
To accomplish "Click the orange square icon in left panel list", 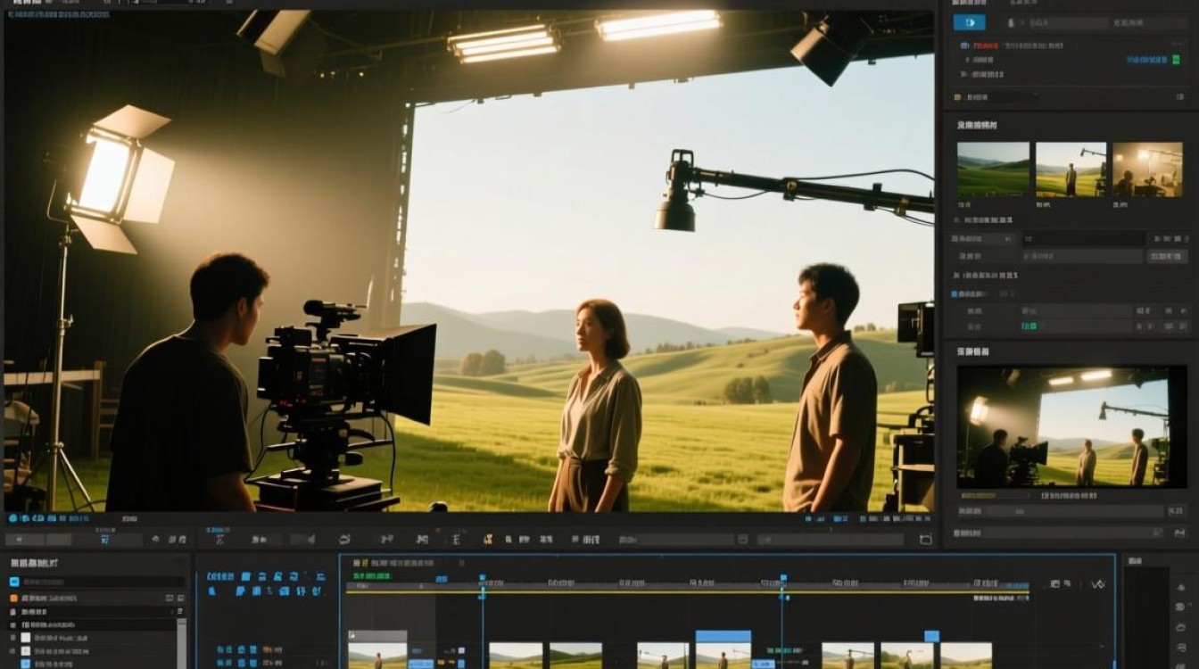I will tap(14, 597).
